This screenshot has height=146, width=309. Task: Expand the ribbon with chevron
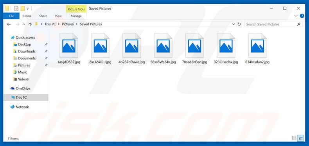(296, 16)
